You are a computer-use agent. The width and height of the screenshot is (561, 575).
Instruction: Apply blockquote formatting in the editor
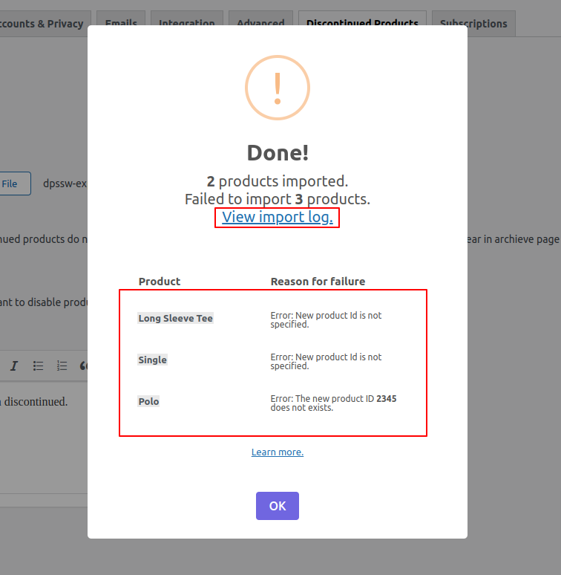click(83, 366)
